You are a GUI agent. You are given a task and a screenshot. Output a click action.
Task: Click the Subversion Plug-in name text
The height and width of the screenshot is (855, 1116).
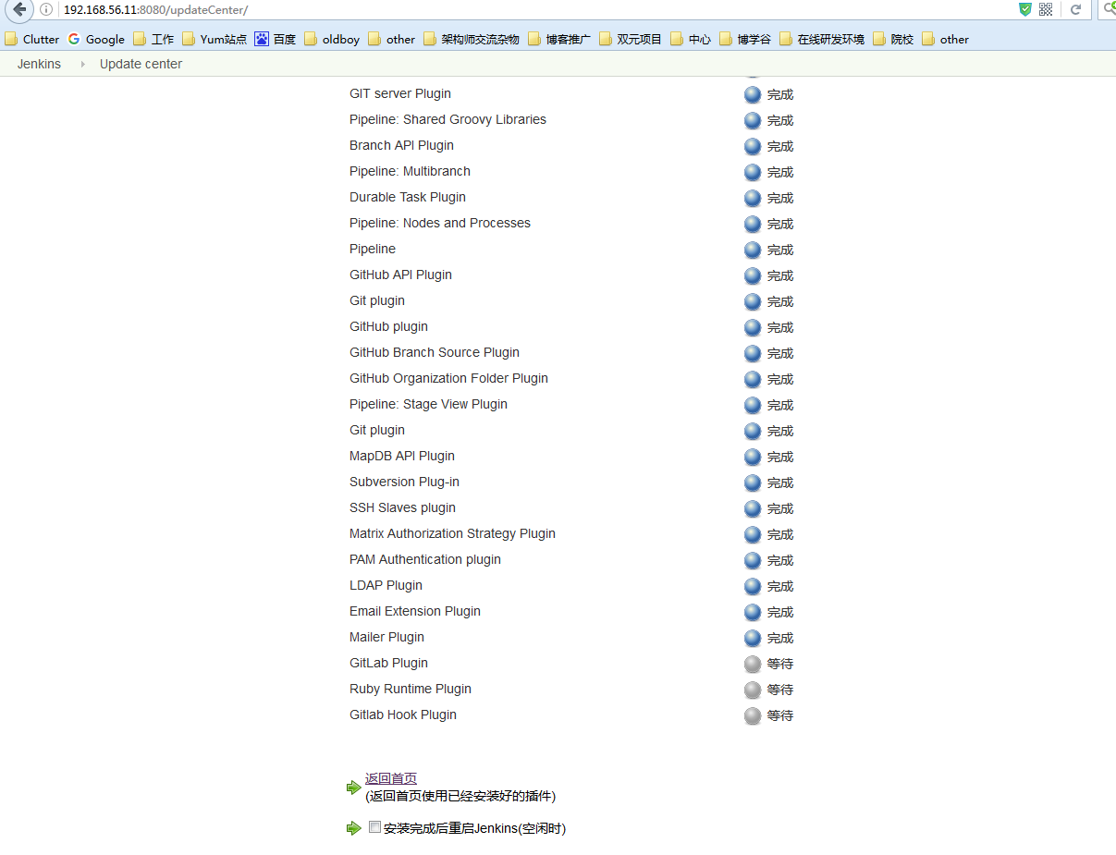404,482
